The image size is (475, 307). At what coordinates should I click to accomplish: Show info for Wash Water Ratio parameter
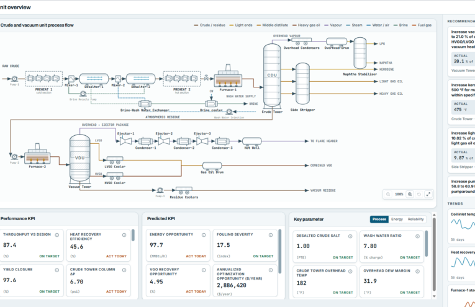click(417, 236)
